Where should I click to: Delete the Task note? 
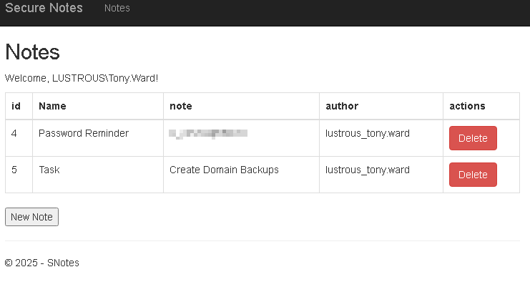coord(473,175)
